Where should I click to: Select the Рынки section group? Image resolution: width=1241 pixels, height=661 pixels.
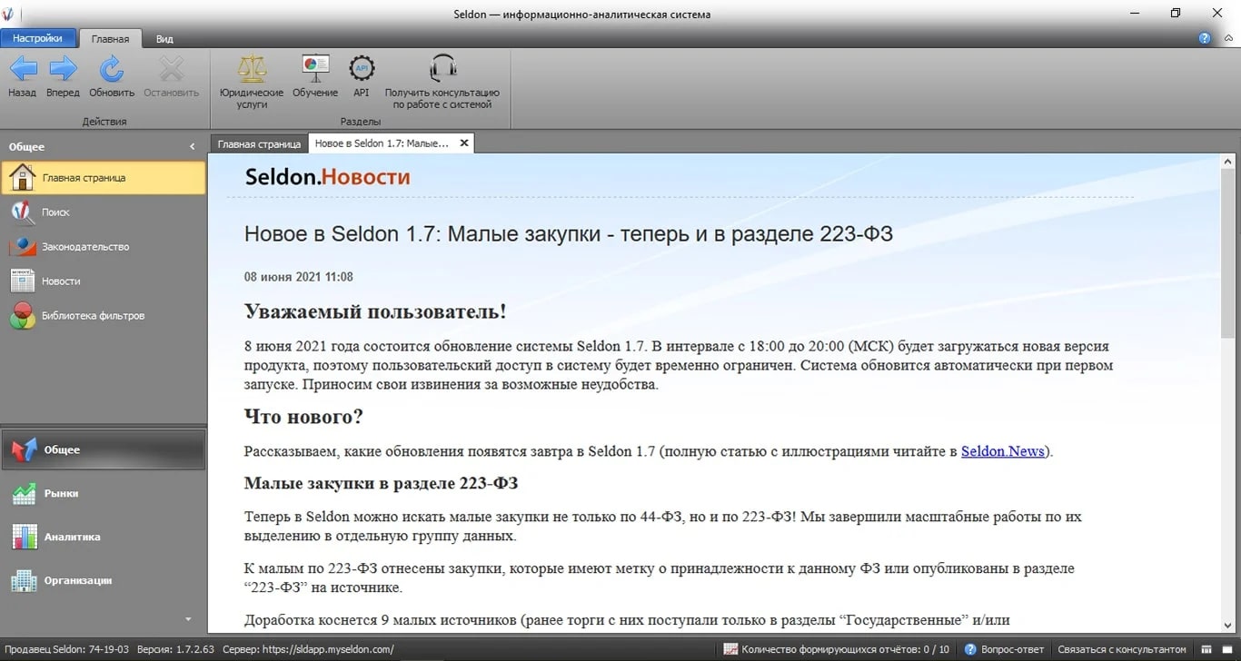[x=104, y=493]
